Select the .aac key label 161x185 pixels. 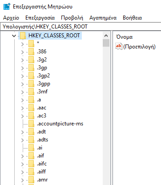point(41,108)
